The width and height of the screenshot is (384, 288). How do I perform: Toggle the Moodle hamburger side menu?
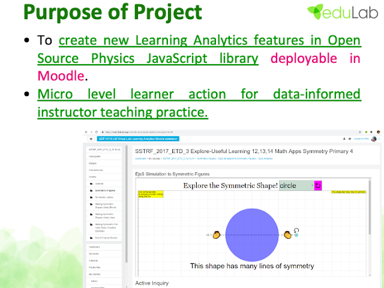91,139
